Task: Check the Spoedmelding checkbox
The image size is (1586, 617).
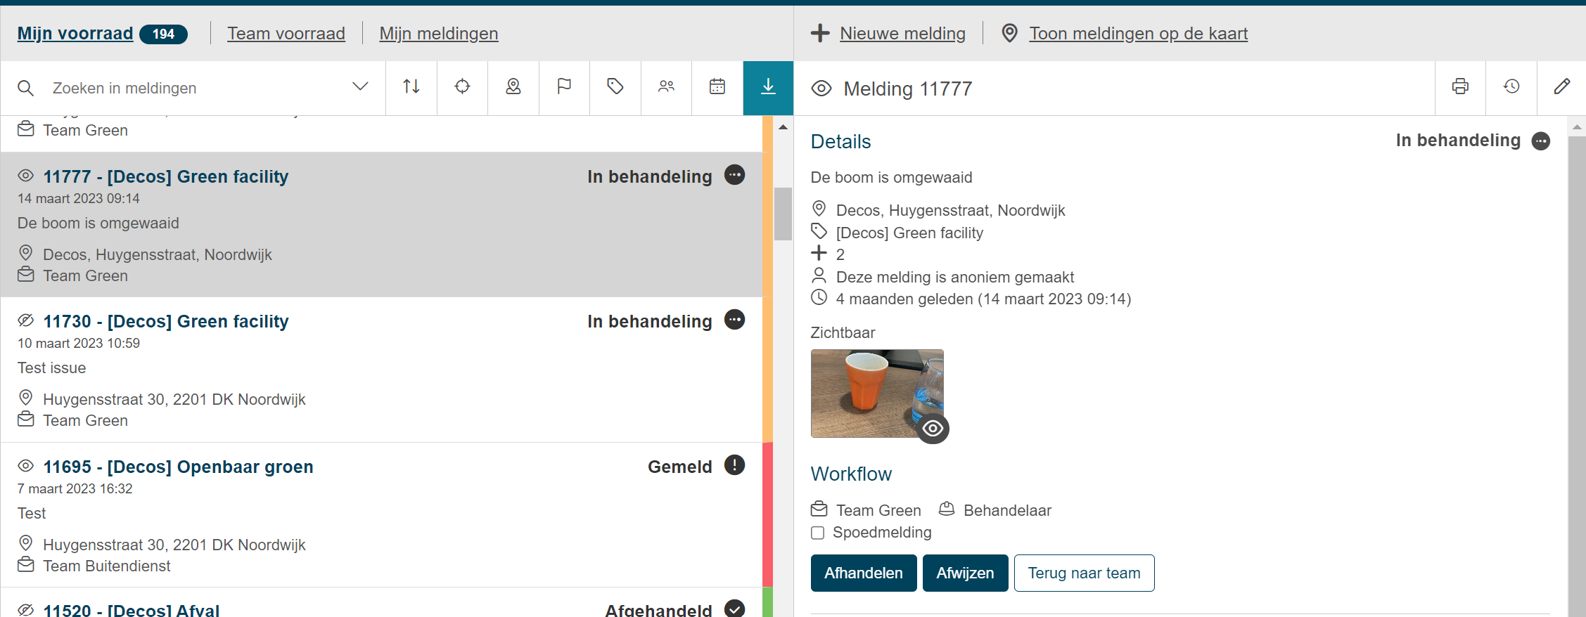Action: click(817, 533)
